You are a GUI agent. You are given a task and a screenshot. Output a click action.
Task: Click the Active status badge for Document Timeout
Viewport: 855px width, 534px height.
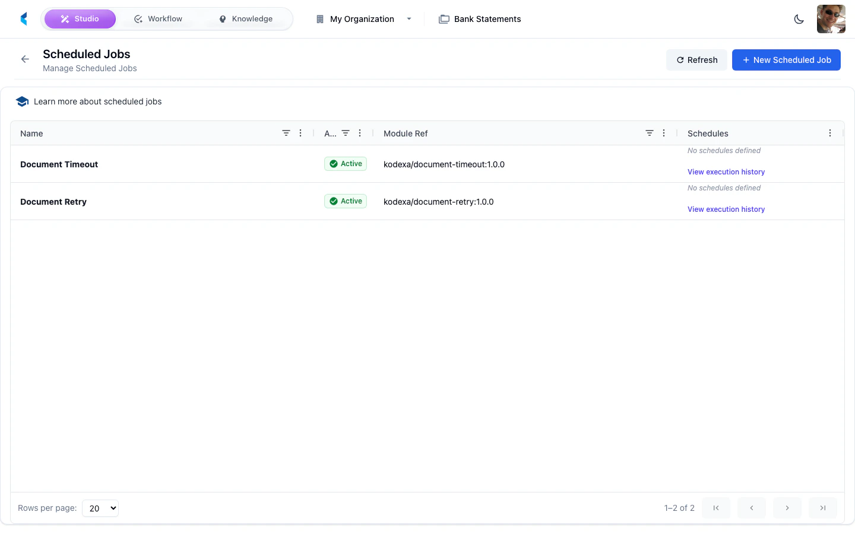[x=345, y=164]
